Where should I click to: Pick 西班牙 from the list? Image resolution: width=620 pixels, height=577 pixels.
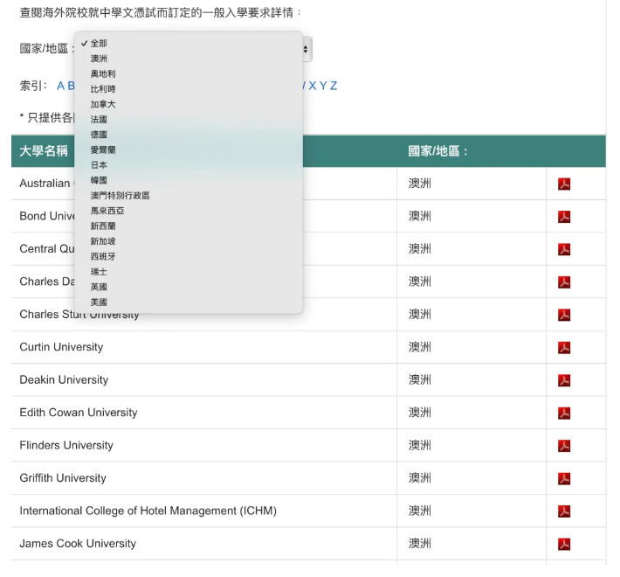pos(189,256)
